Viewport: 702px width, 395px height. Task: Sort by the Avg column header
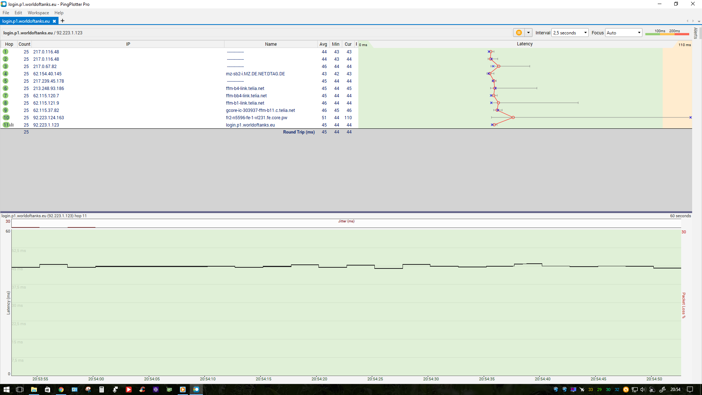pos(323,44)
